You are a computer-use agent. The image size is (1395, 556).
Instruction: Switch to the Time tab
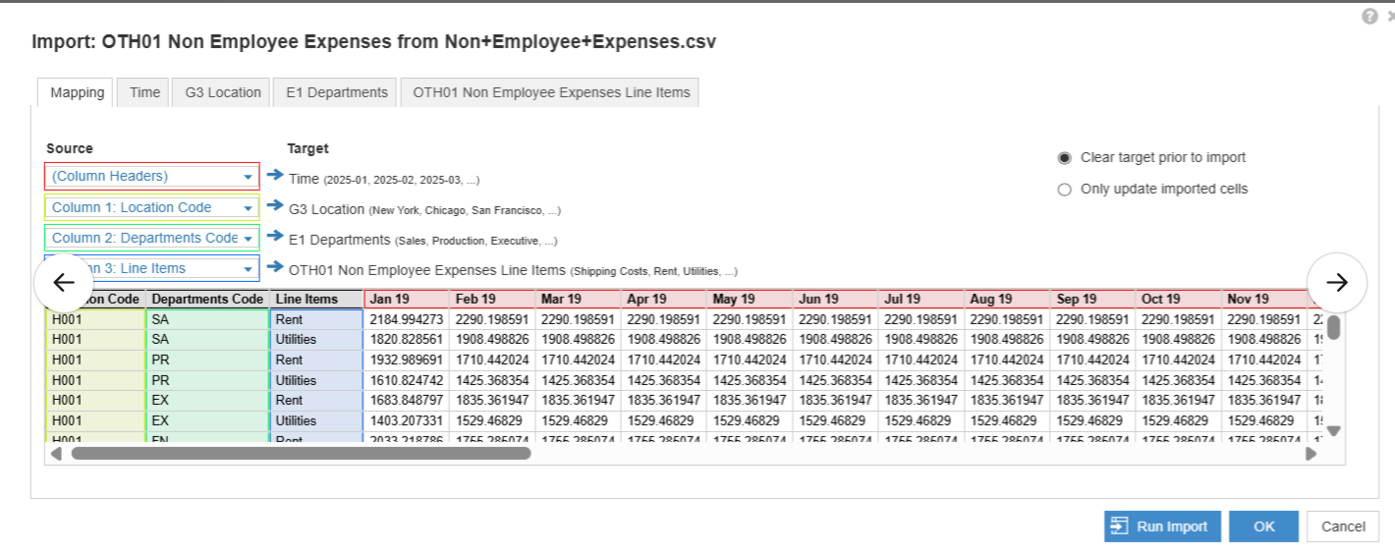click(144, 92)
